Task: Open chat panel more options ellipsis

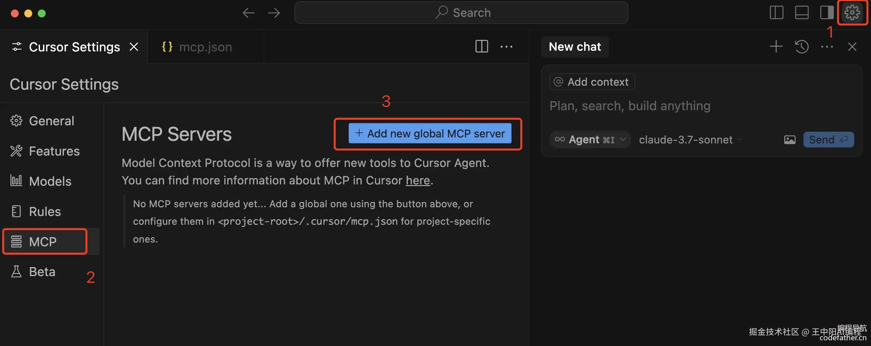Action: click(827, 47)
